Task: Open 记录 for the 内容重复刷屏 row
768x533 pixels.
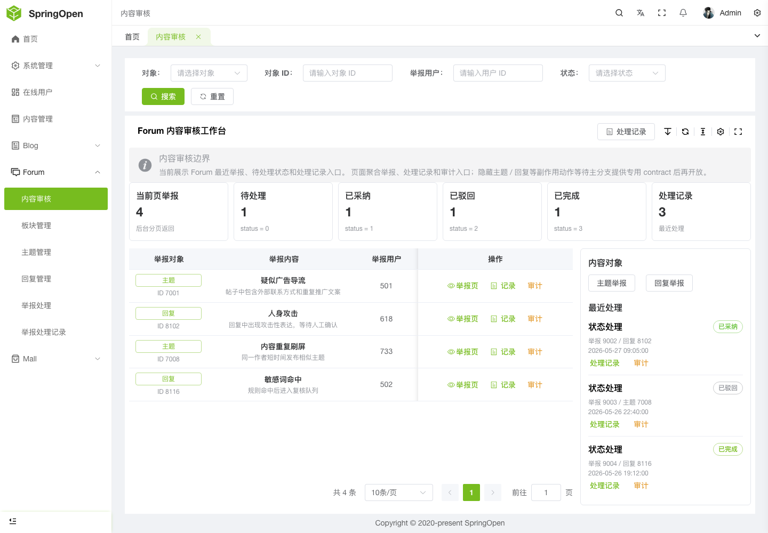Action: tap(503, 352)
